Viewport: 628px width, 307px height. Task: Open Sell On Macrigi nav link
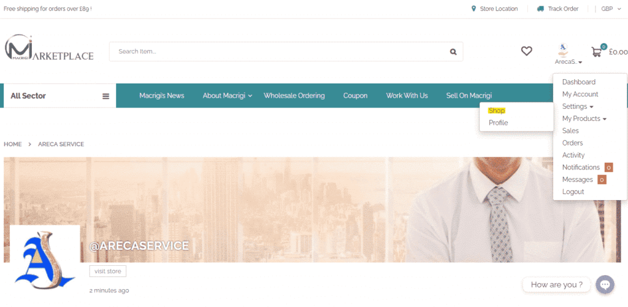tap(469, 96)
